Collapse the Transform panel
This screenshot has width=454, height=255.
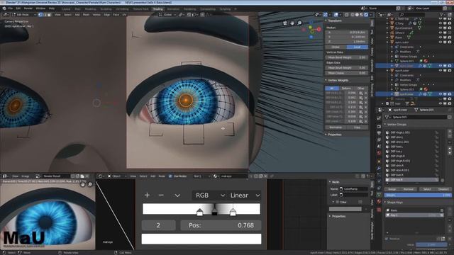(334, 21)
